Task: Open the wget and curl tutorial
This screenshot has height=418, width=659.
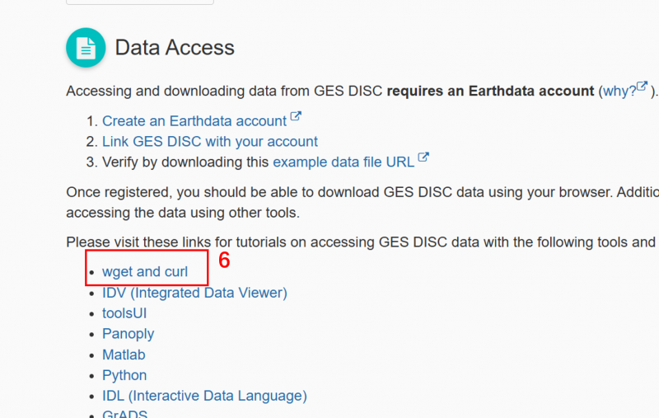Action: [145, 271]
